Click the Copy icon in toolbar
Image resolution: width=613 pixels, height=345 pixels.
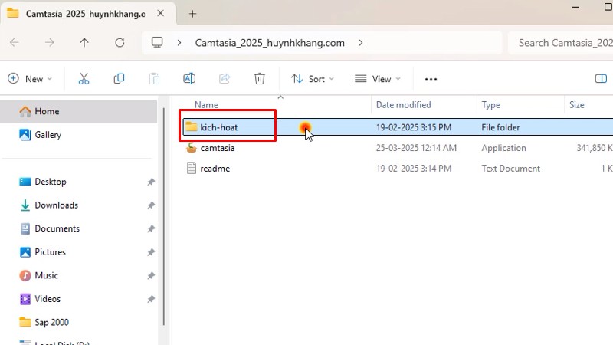pos(119,79)
